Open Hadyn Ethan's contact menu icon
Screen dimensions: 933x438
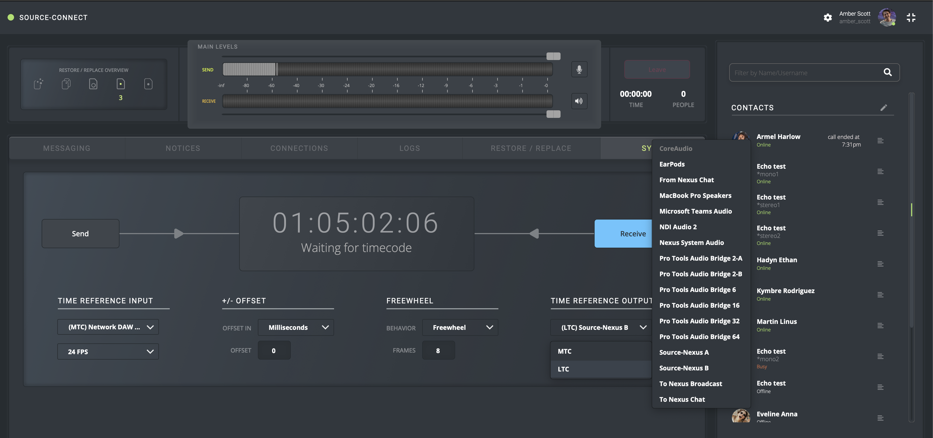click(881, 264)
